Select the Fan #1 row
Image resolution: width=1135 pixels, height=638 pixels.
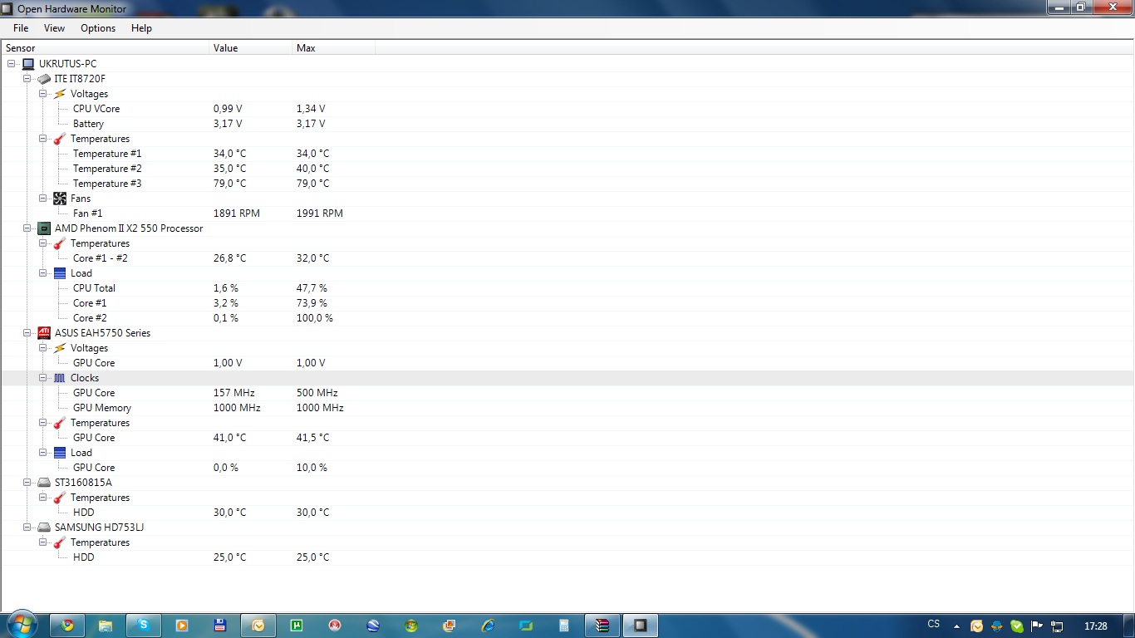[x=567, y=213]
